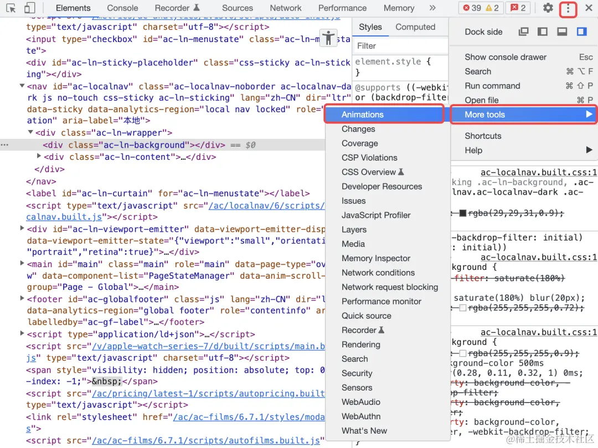Switch to the Console tab

click(122, 8)
